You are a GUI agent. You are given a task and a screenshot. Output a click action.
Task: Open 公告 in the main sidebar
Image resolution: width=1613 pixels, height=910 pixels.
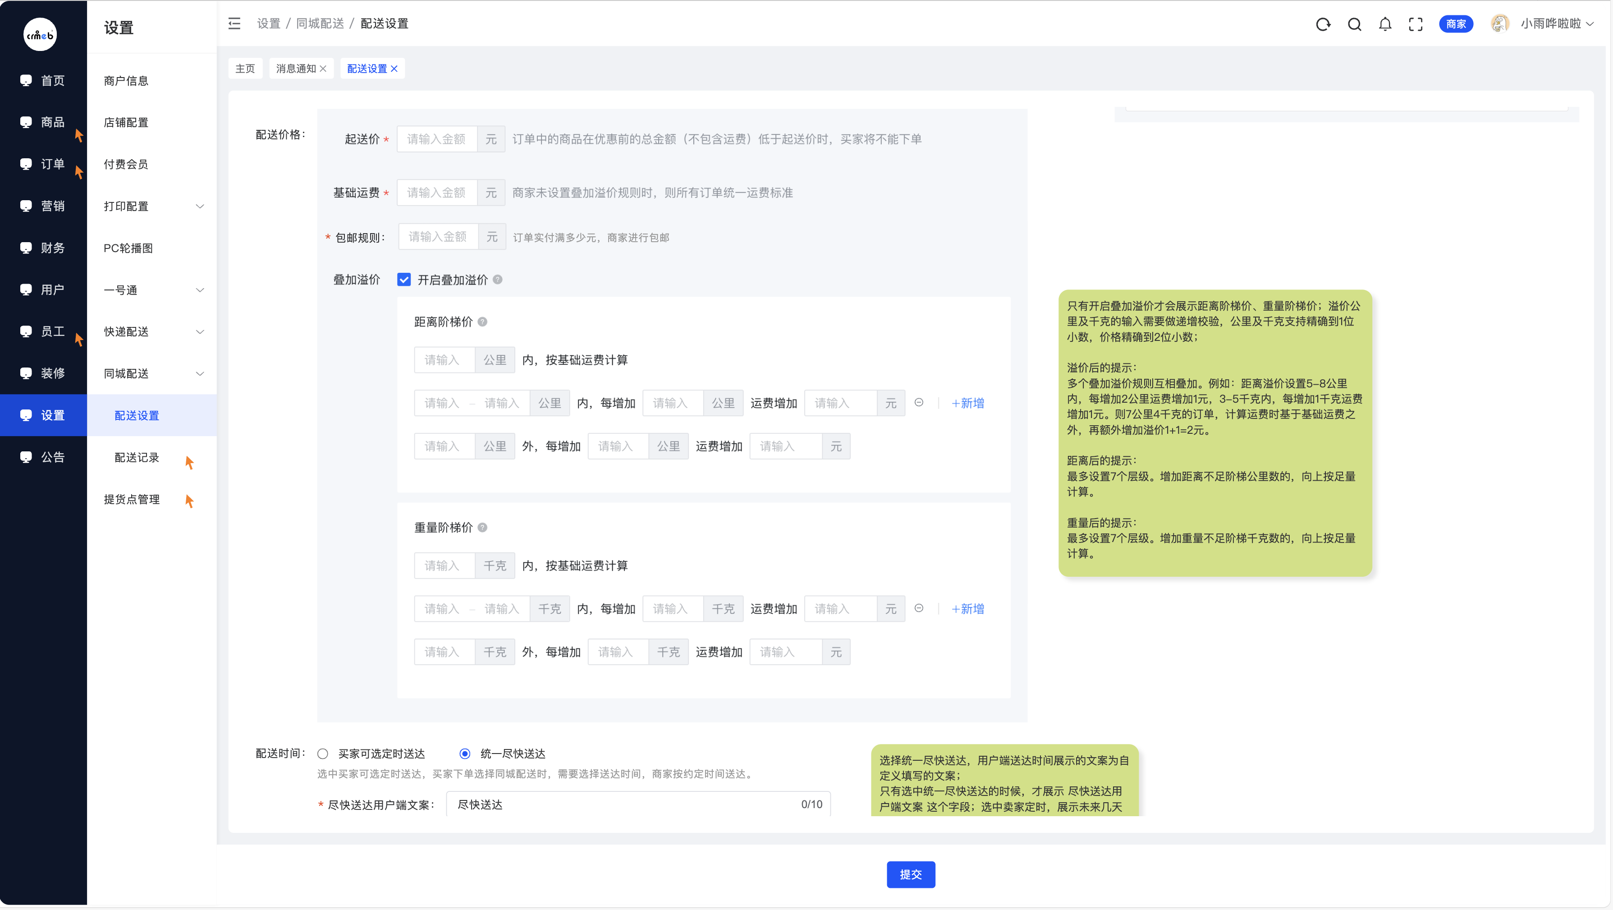[43, 457]
